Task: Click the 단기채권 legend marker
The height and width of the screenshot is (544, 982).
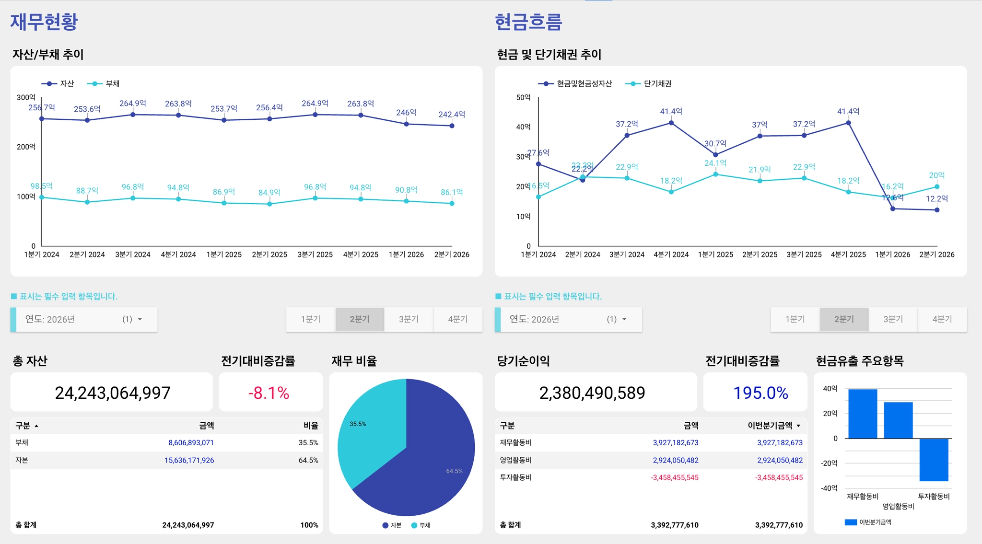Action: 633,84
